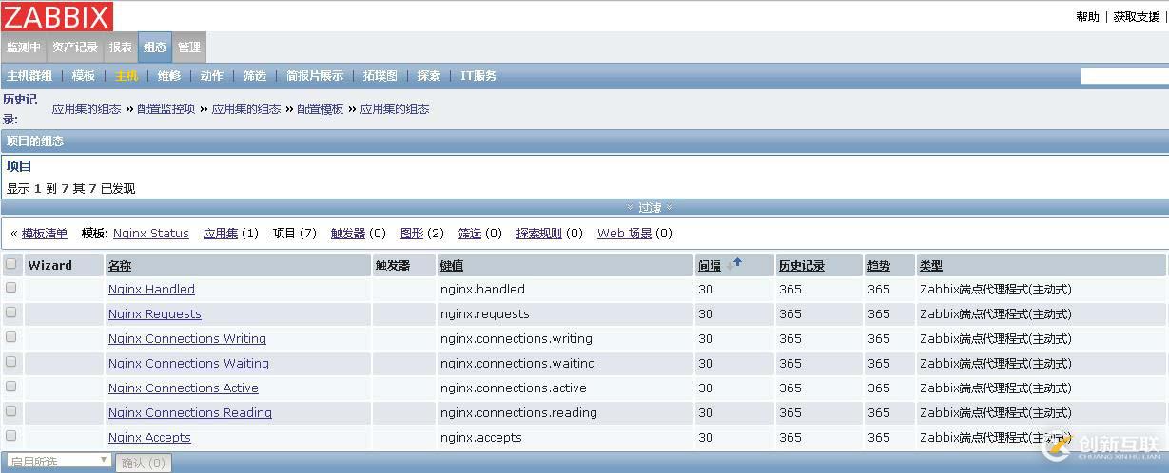Open the Nginx Handled item

point(151,289)
